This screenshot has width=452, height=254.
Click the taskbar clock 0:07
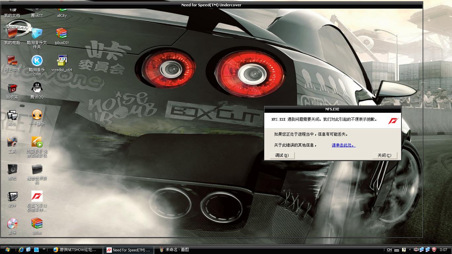tap(443, 250)
